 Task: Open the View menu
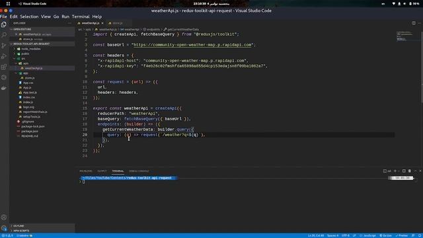point(46,17)
